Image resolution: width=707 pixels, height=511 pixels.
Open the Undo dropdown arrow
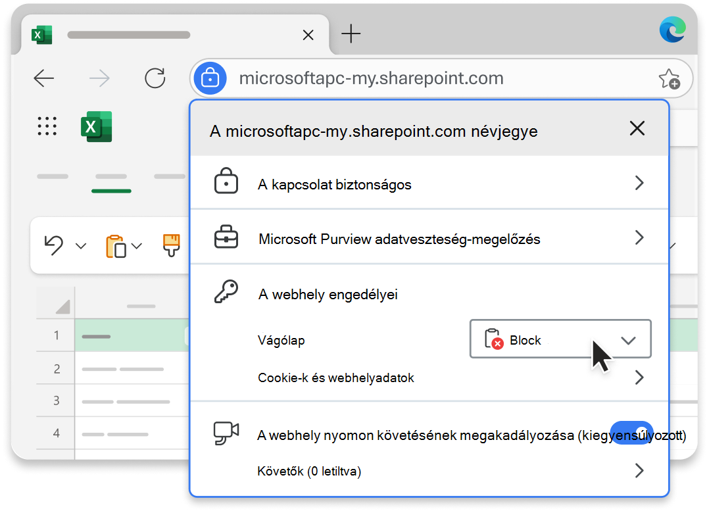click(81, 246)
